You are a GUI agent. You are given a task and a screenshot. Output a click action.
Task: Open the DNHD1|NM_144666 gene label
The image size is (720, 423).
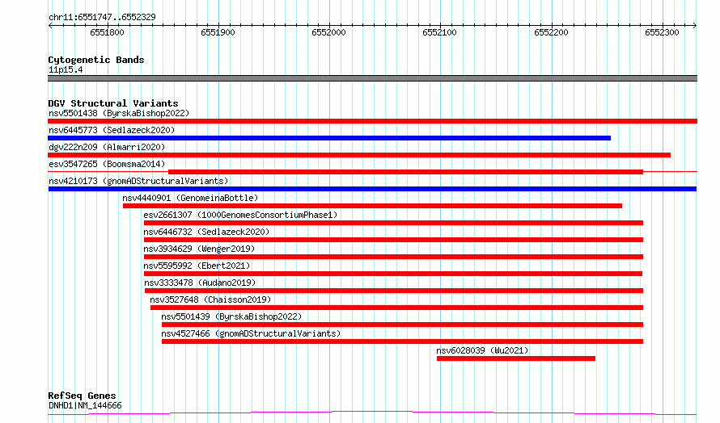pos(85,405)
